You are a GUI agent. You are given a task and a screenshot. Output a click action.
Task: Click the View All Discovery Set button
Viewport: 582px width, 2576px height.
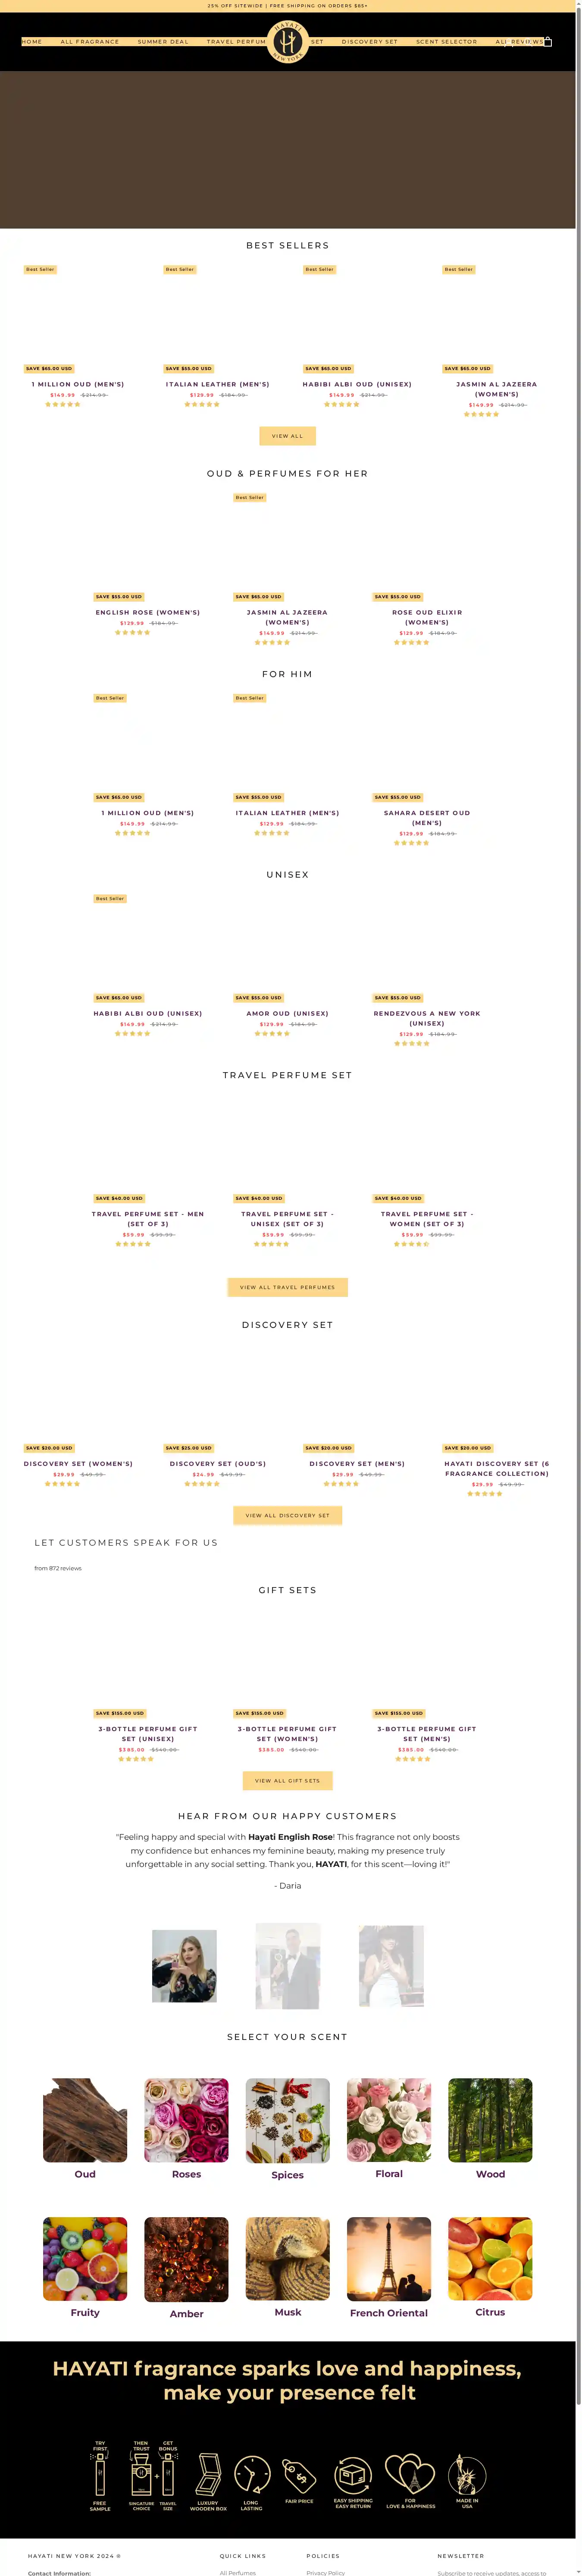288,1515
